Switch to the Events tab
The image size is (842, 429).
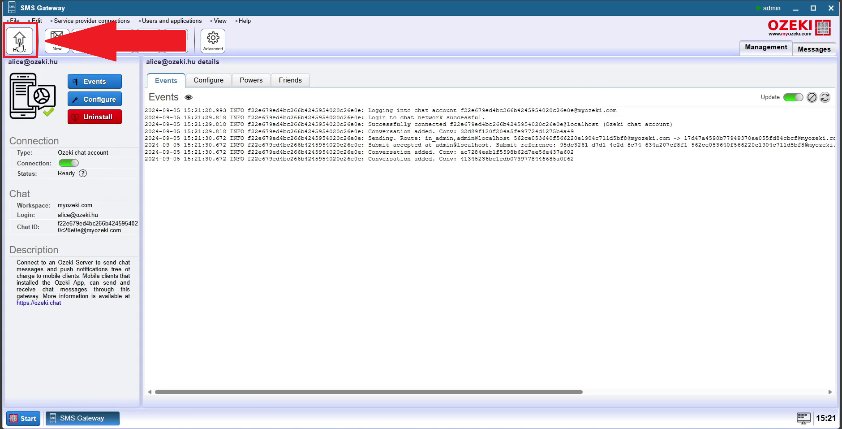click(166, 81)
